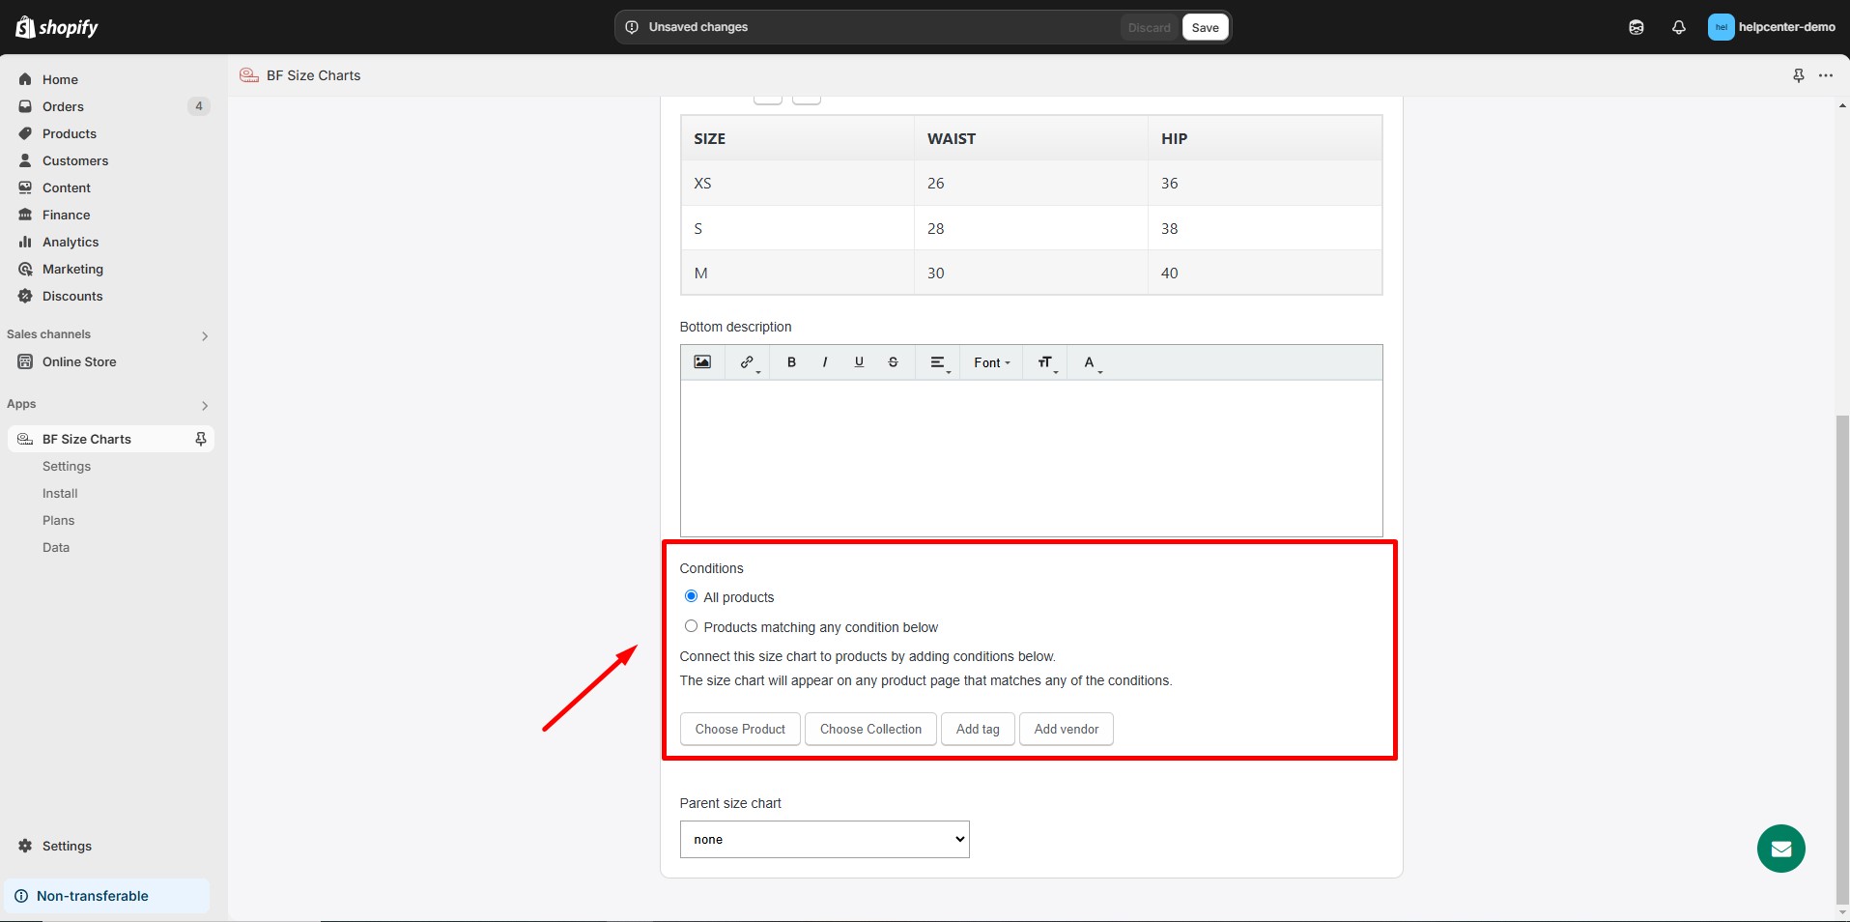Click the Choose Collection button
The image size is (1850, 922).
click(870, 729)
